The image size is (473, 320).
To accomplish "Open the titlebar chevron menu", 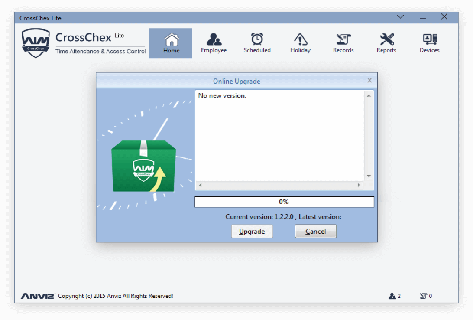I will click(x=400, y=17).
